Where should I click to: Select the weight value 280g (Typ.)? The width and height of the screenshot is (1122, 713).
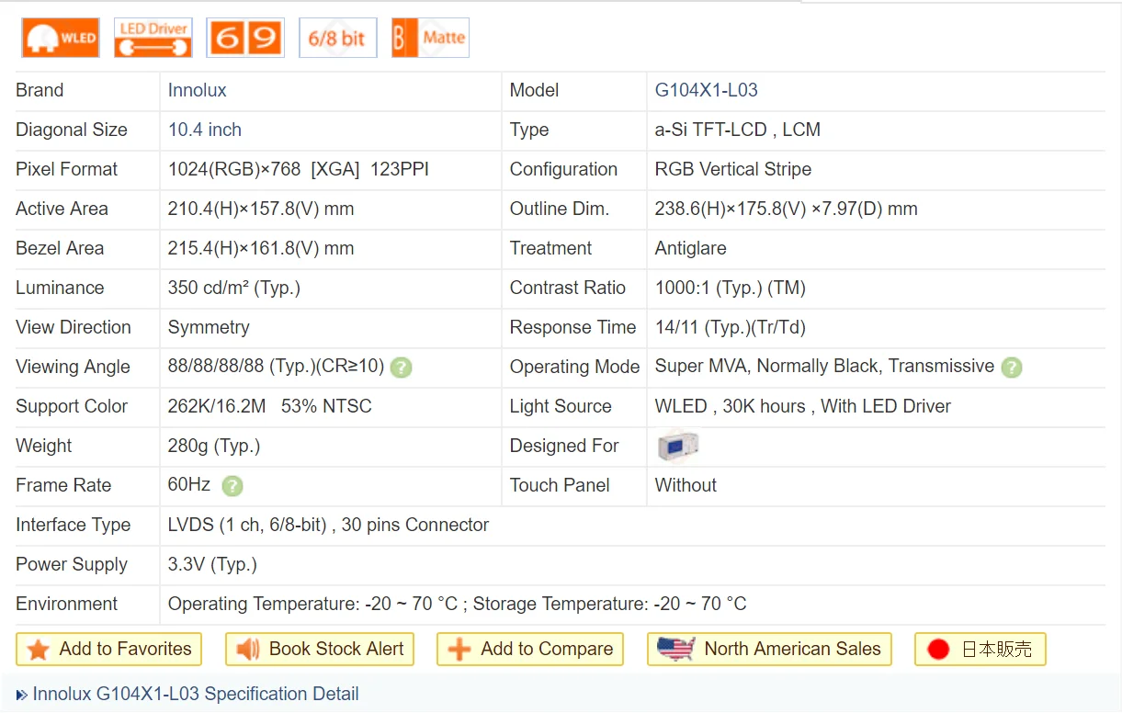click(214, 446)
